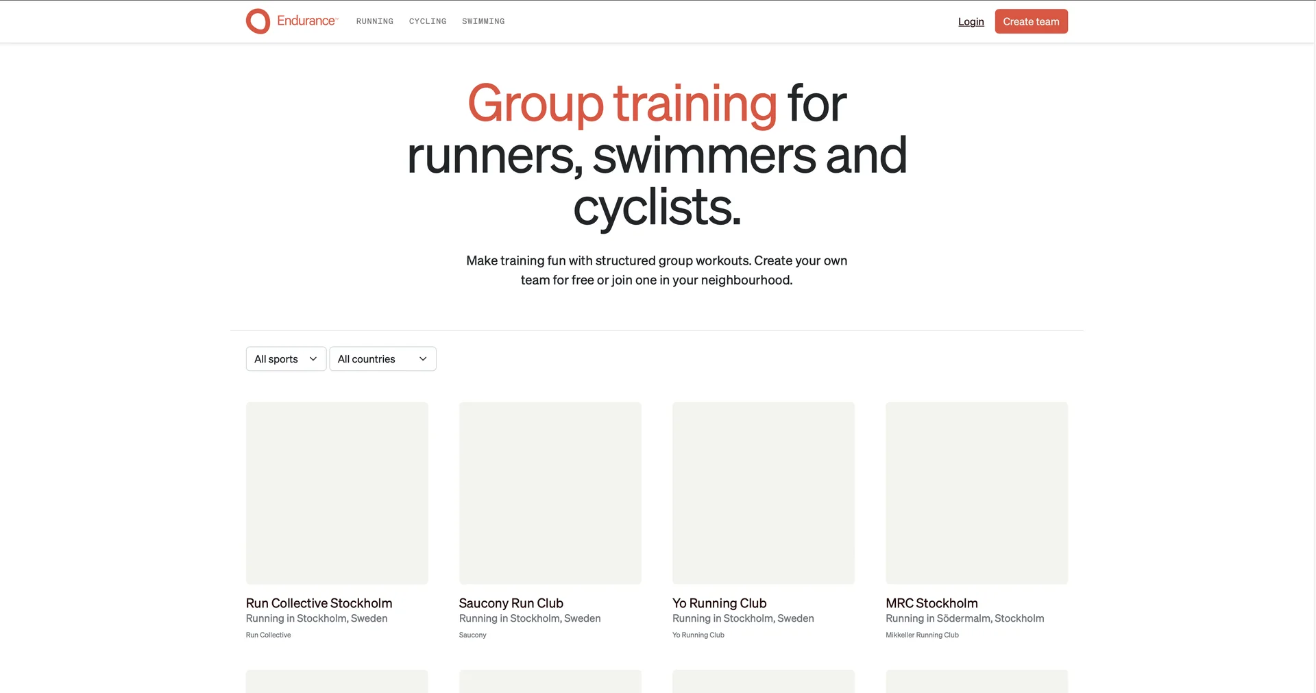Image resolution: width=1316 pixels, height=693 pixels.
Task: Open the Running nav section
Action: (375, 21)
